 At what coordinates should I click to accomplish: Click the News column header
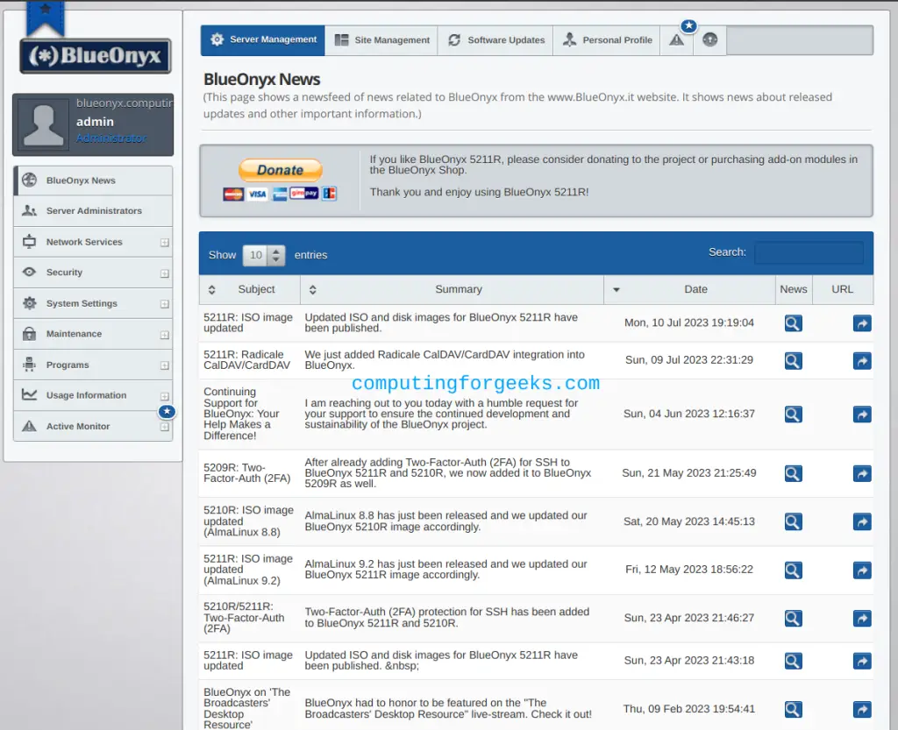[793, 289]
